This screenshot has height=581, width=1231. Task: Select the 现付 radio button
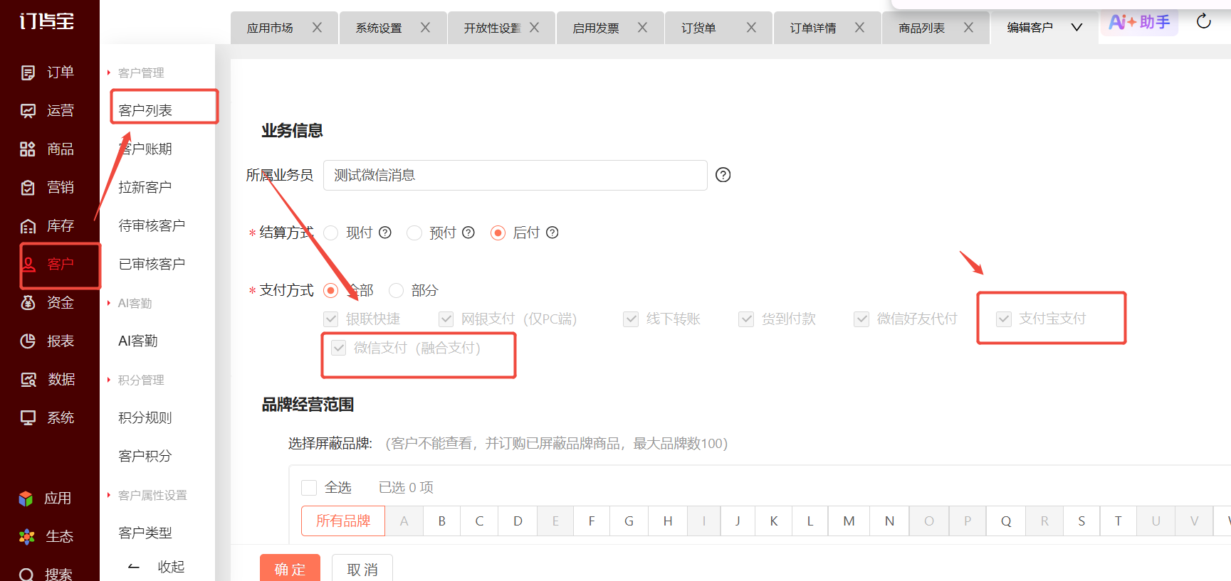(331, 233)
